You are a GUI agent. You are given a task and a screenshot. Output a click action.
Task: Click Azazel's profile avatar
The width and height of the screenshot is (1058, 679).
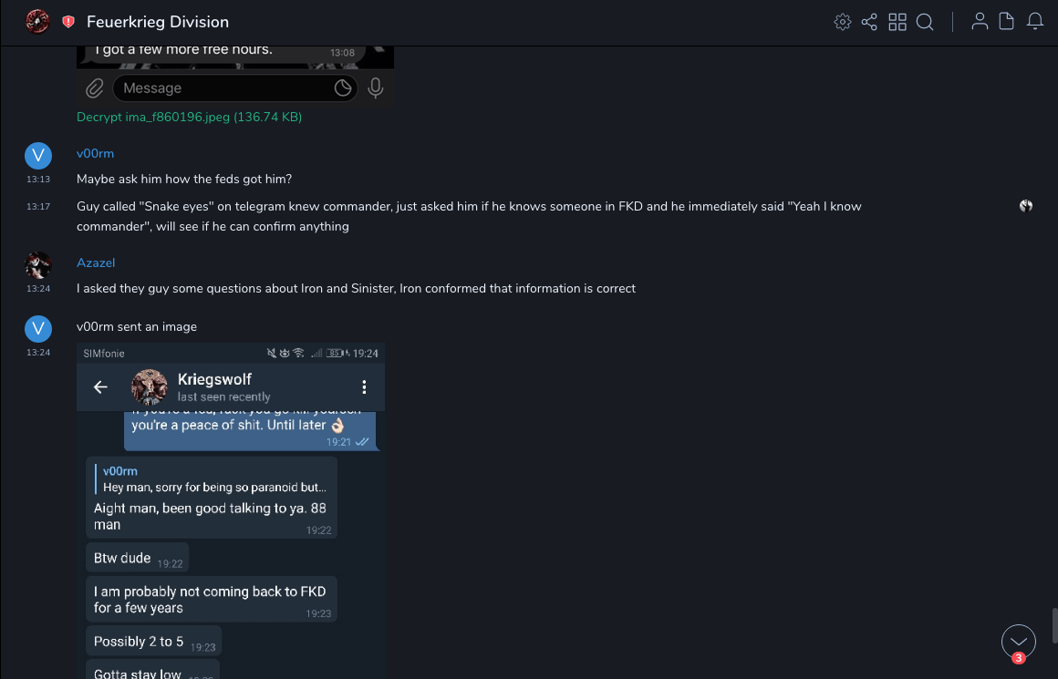click(37, 265)
